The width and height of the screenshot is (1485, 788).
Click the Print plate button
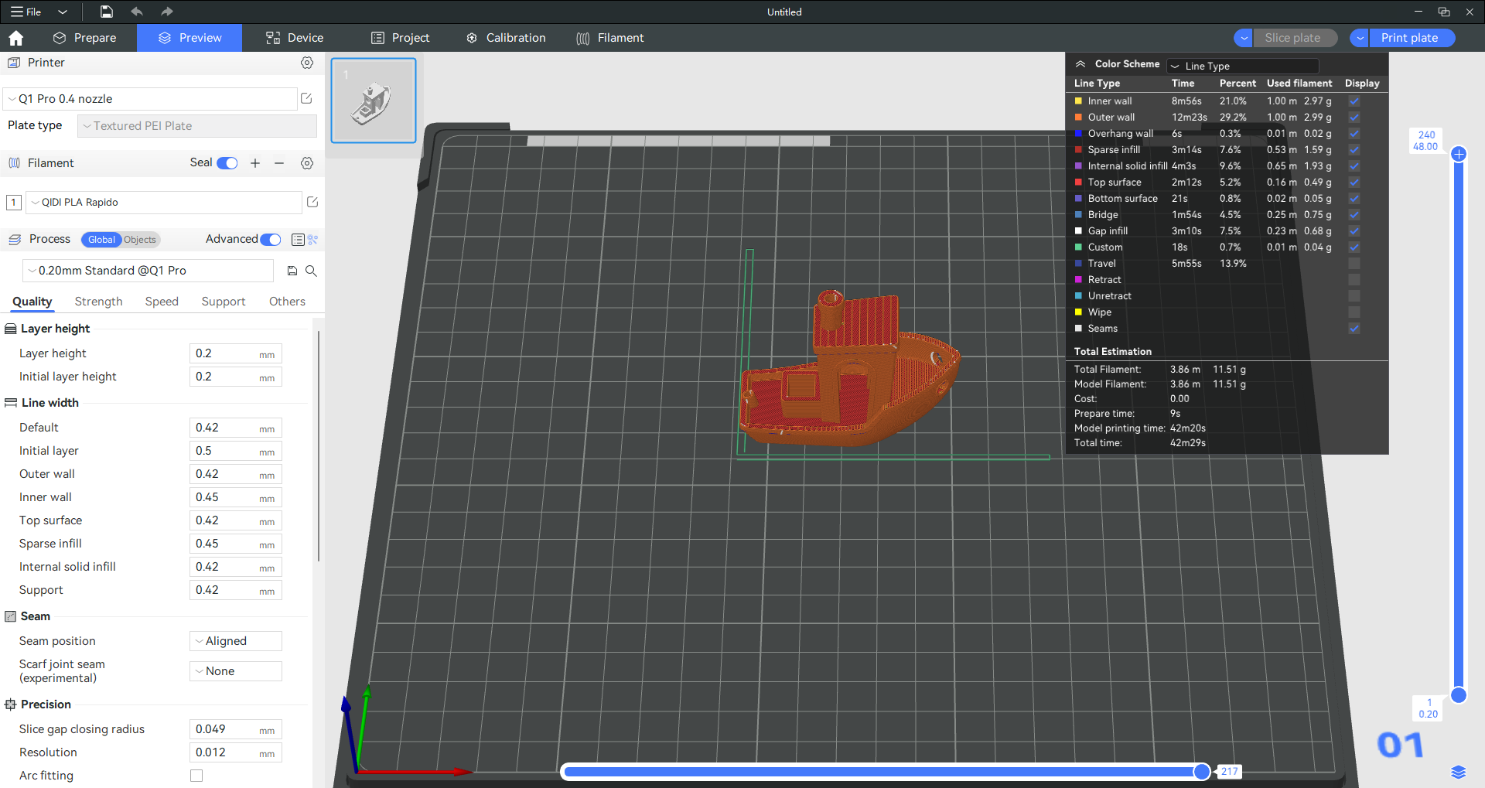point(1409,38)
